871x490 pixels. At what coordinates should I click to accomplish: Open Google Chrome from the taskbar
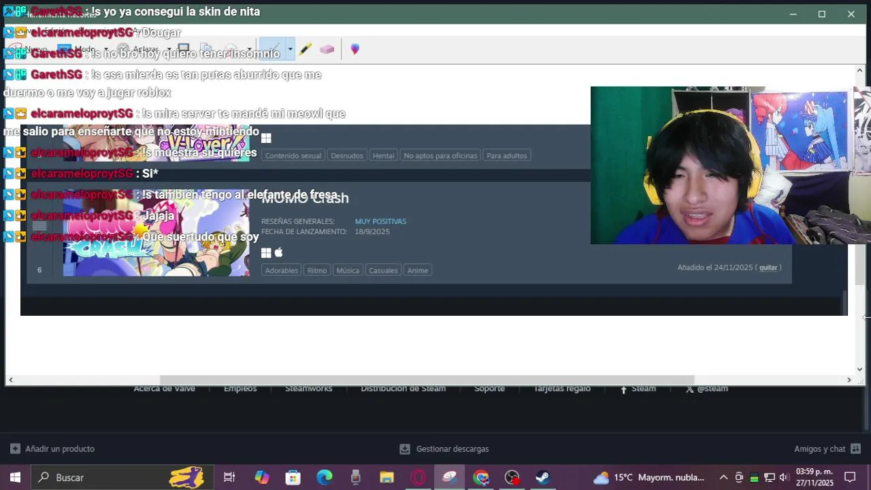[x=481, y=478]
